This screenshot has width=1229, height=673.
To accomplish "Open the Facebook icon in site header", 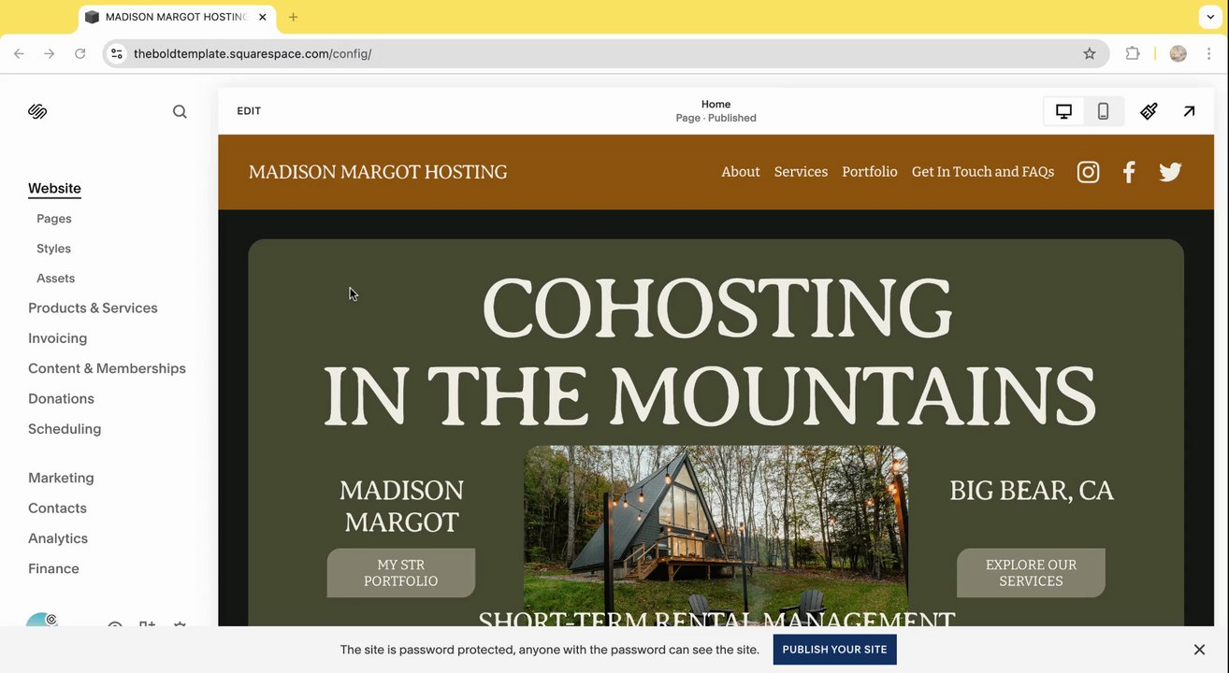I will [1129, 172].
